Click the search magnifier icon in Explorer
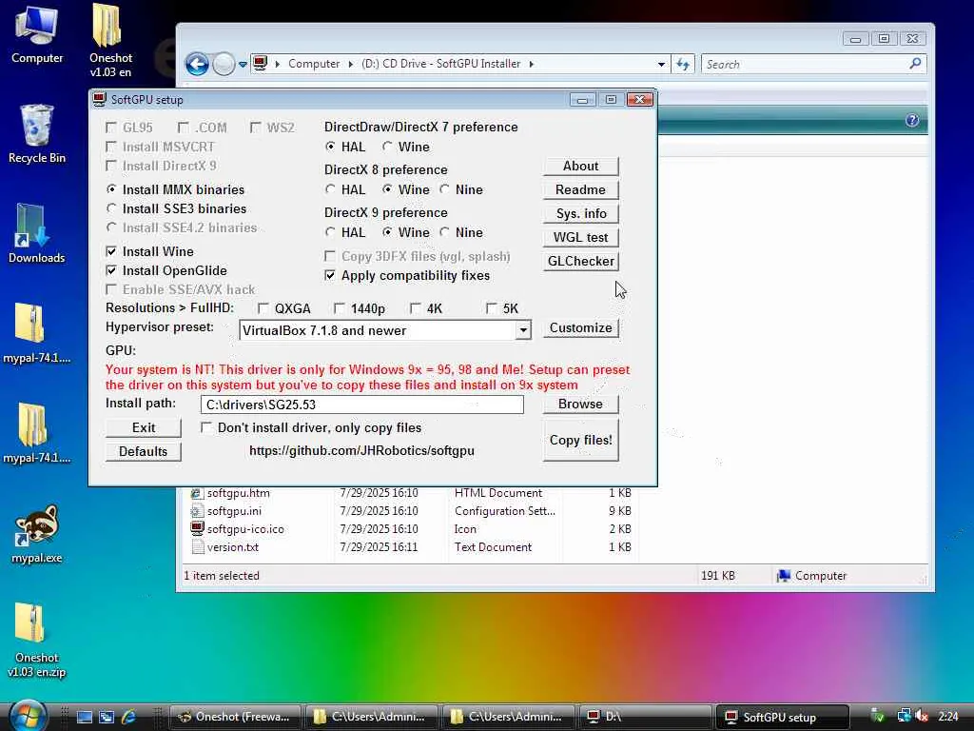 tap(915, 64)
